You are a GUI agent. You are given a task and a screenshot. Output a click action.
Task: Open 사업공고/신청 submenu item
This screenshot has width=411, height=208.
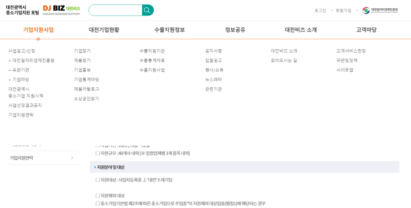coord(22,51)
